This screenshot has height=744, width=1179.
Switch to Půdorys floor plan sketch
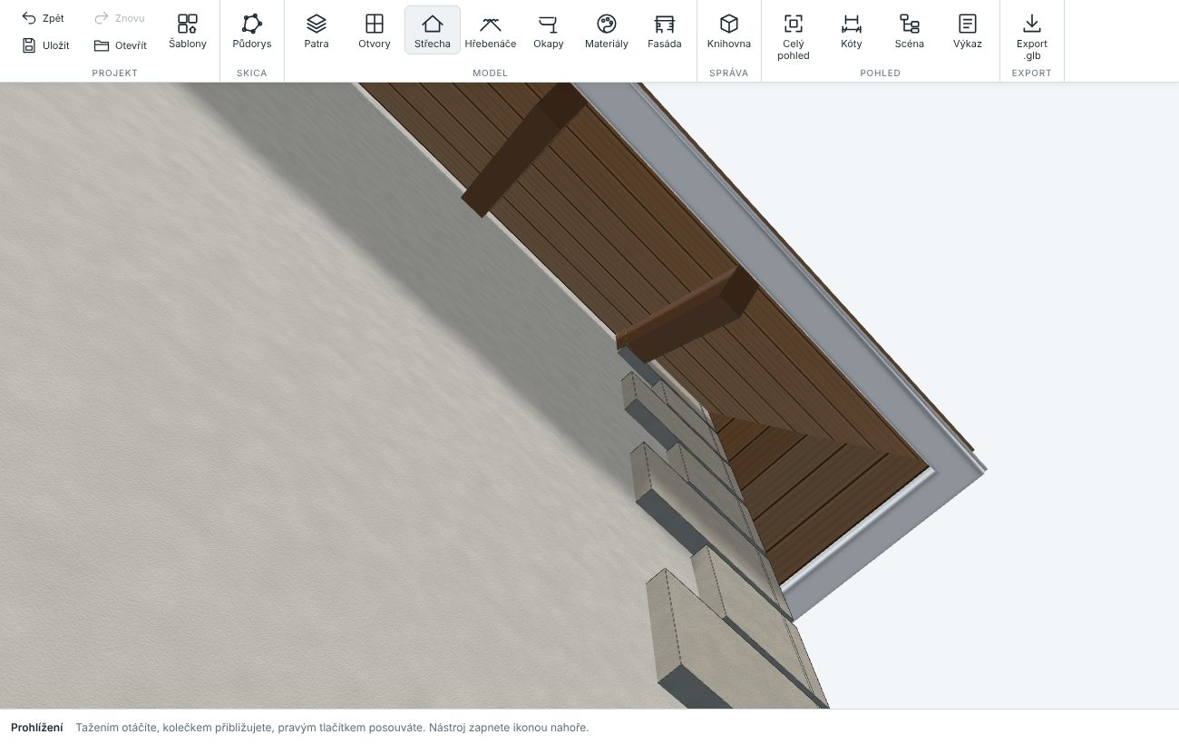click(x=252, y=30)
